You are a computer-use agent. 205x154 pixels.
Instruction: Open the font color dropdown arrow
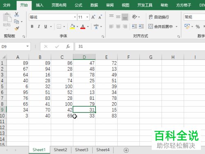click(88, 27)
